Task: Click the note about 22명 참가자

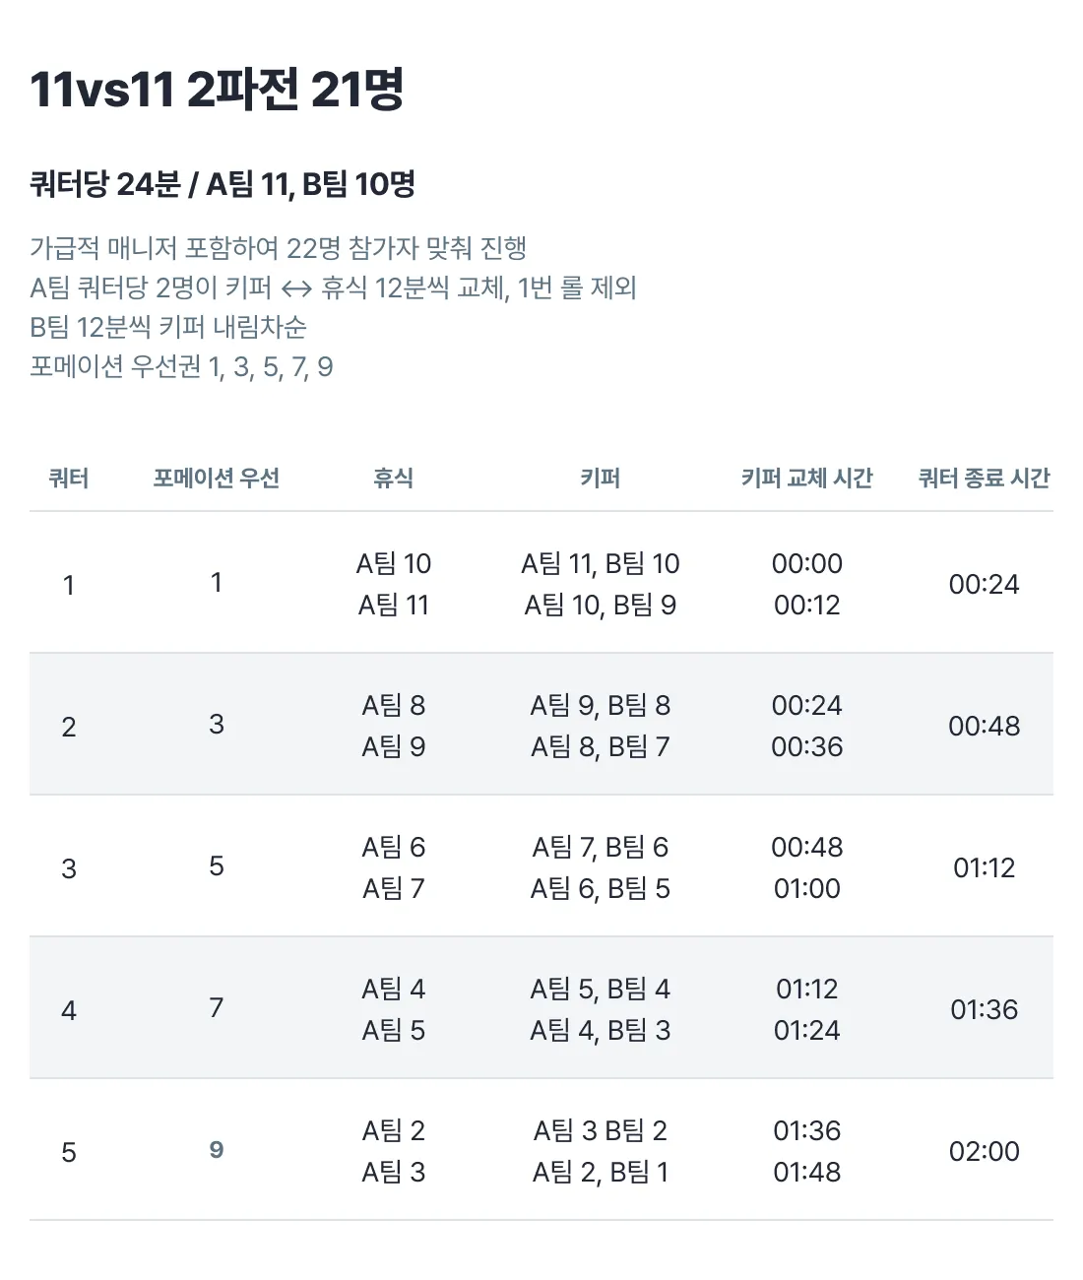Action: 279,248
